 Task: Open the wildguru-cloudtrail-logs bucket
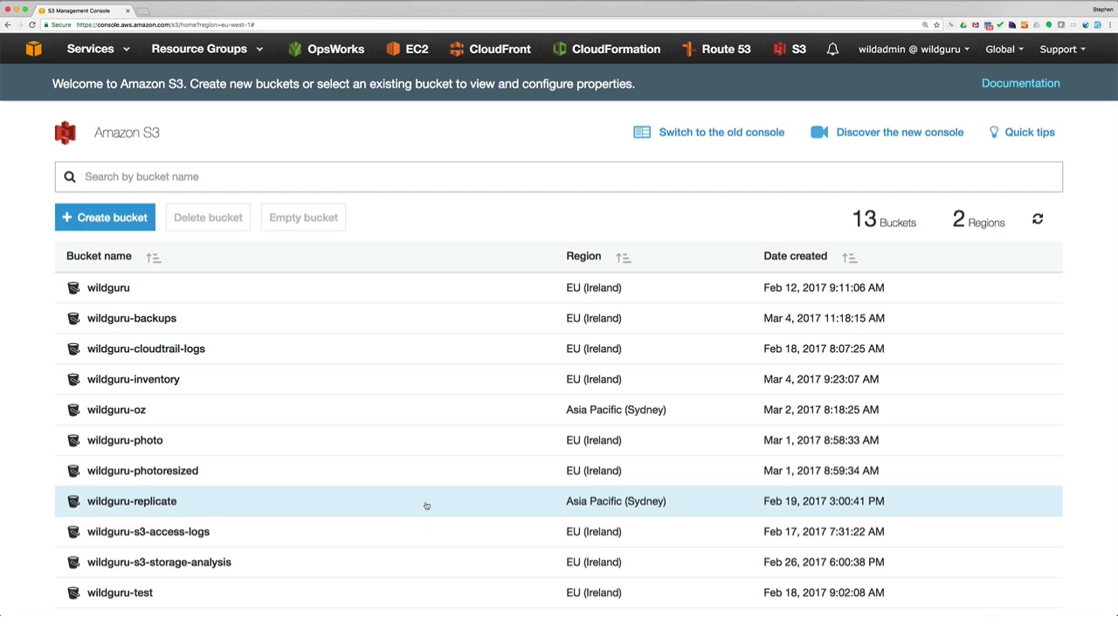point(146,349)
